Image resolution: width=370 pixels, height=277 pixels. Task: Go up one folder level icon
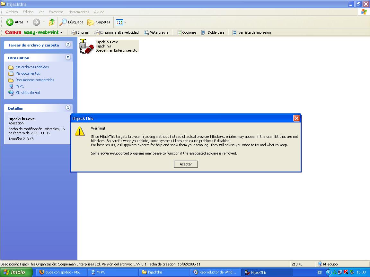click(52, 22)
